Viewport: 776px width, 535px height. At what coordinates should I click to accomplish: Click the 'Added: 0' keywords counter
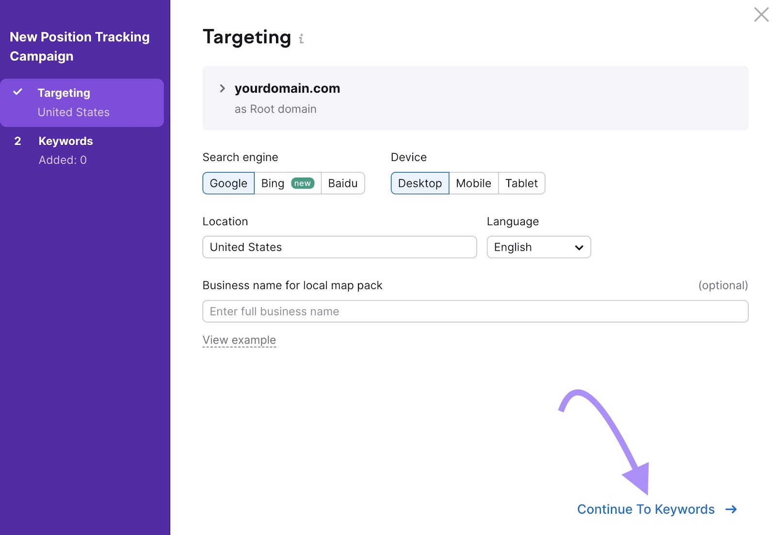tap(63, 160)
